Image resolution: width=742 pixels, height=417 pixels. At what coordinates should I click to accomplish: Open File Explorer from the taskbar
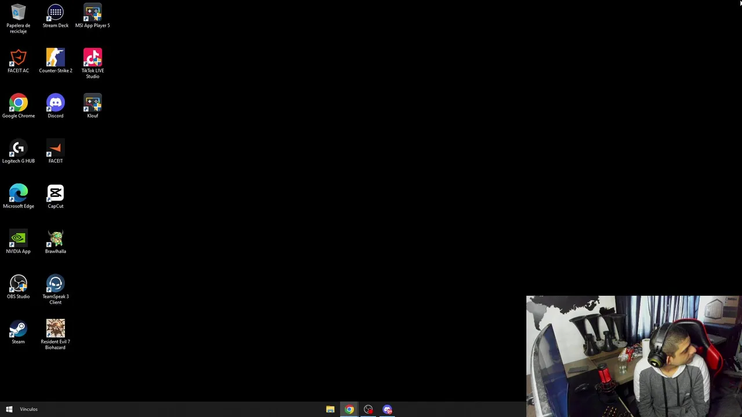(330, 409)
